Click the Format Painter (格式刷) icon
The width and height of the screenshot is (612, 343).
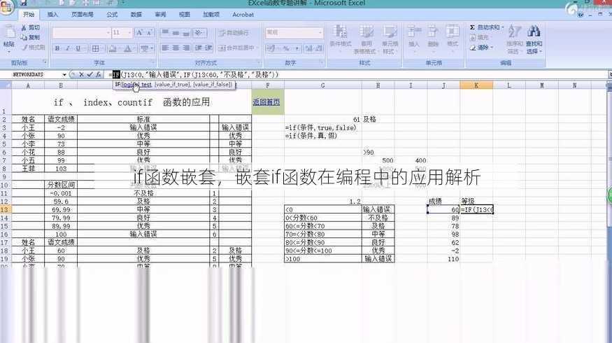(23, 48)
